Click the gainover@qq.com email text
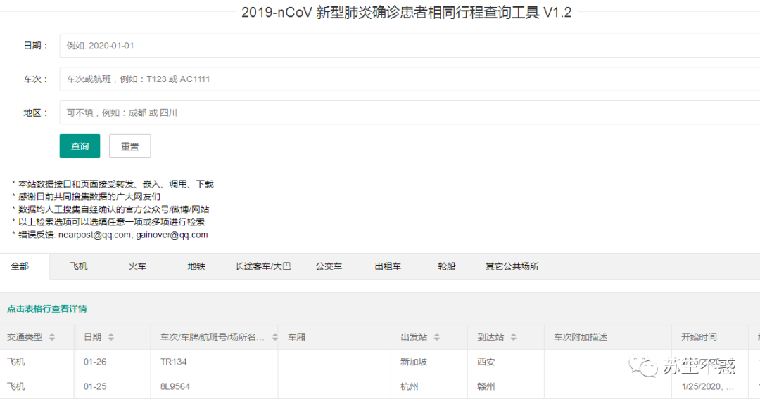This screenshot has height=399, width=760. [x=172, y=235]
